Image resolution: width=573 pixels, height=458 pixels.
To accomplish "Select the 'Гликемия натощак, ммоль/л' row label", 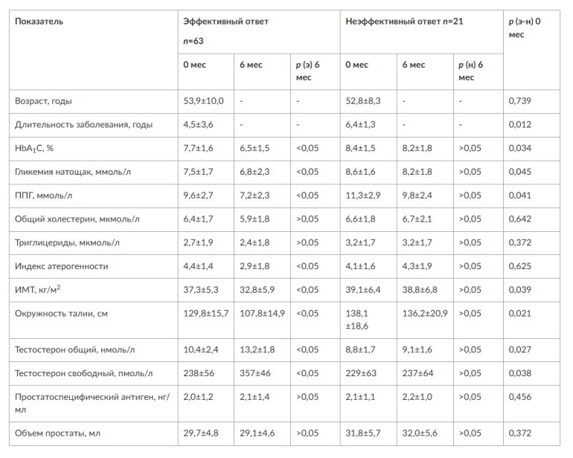I will click(71, 172).
